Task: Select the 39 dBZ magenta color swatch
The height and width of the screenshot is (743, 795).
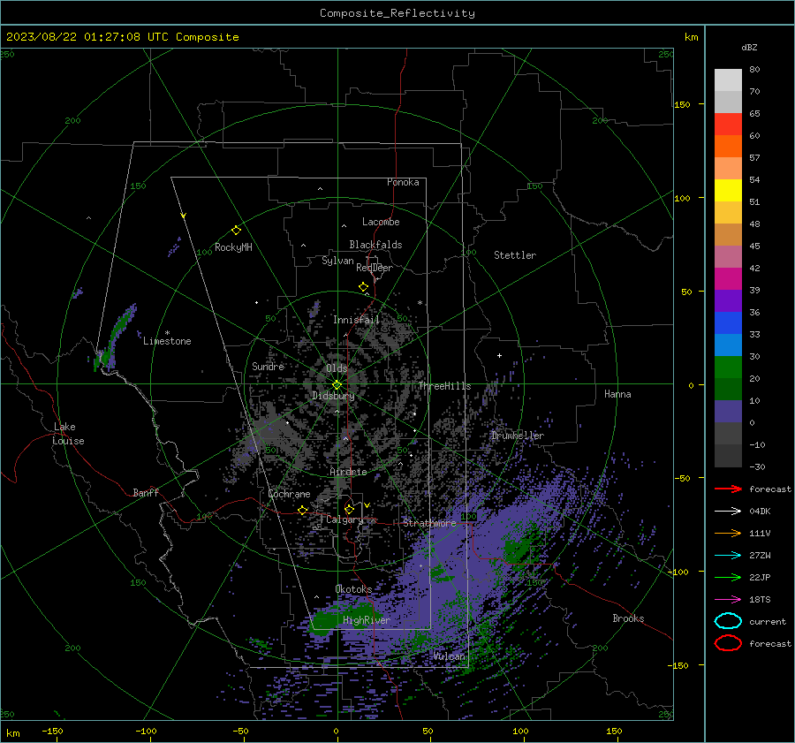Action: [728, 278]
